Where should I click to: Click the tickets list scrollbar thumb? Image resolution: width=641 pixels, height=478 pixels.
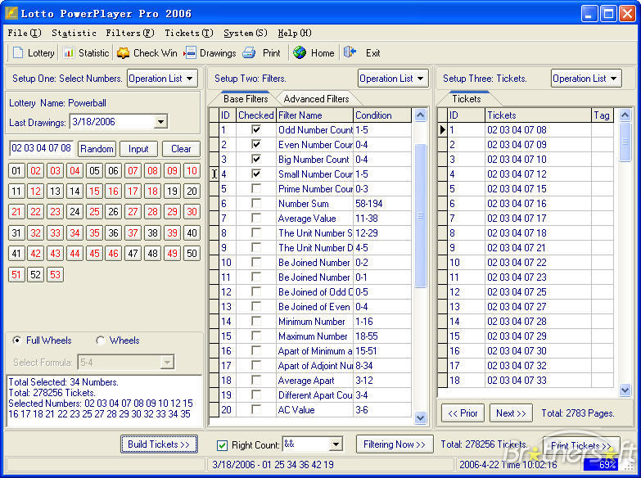[x=625, y=142]
